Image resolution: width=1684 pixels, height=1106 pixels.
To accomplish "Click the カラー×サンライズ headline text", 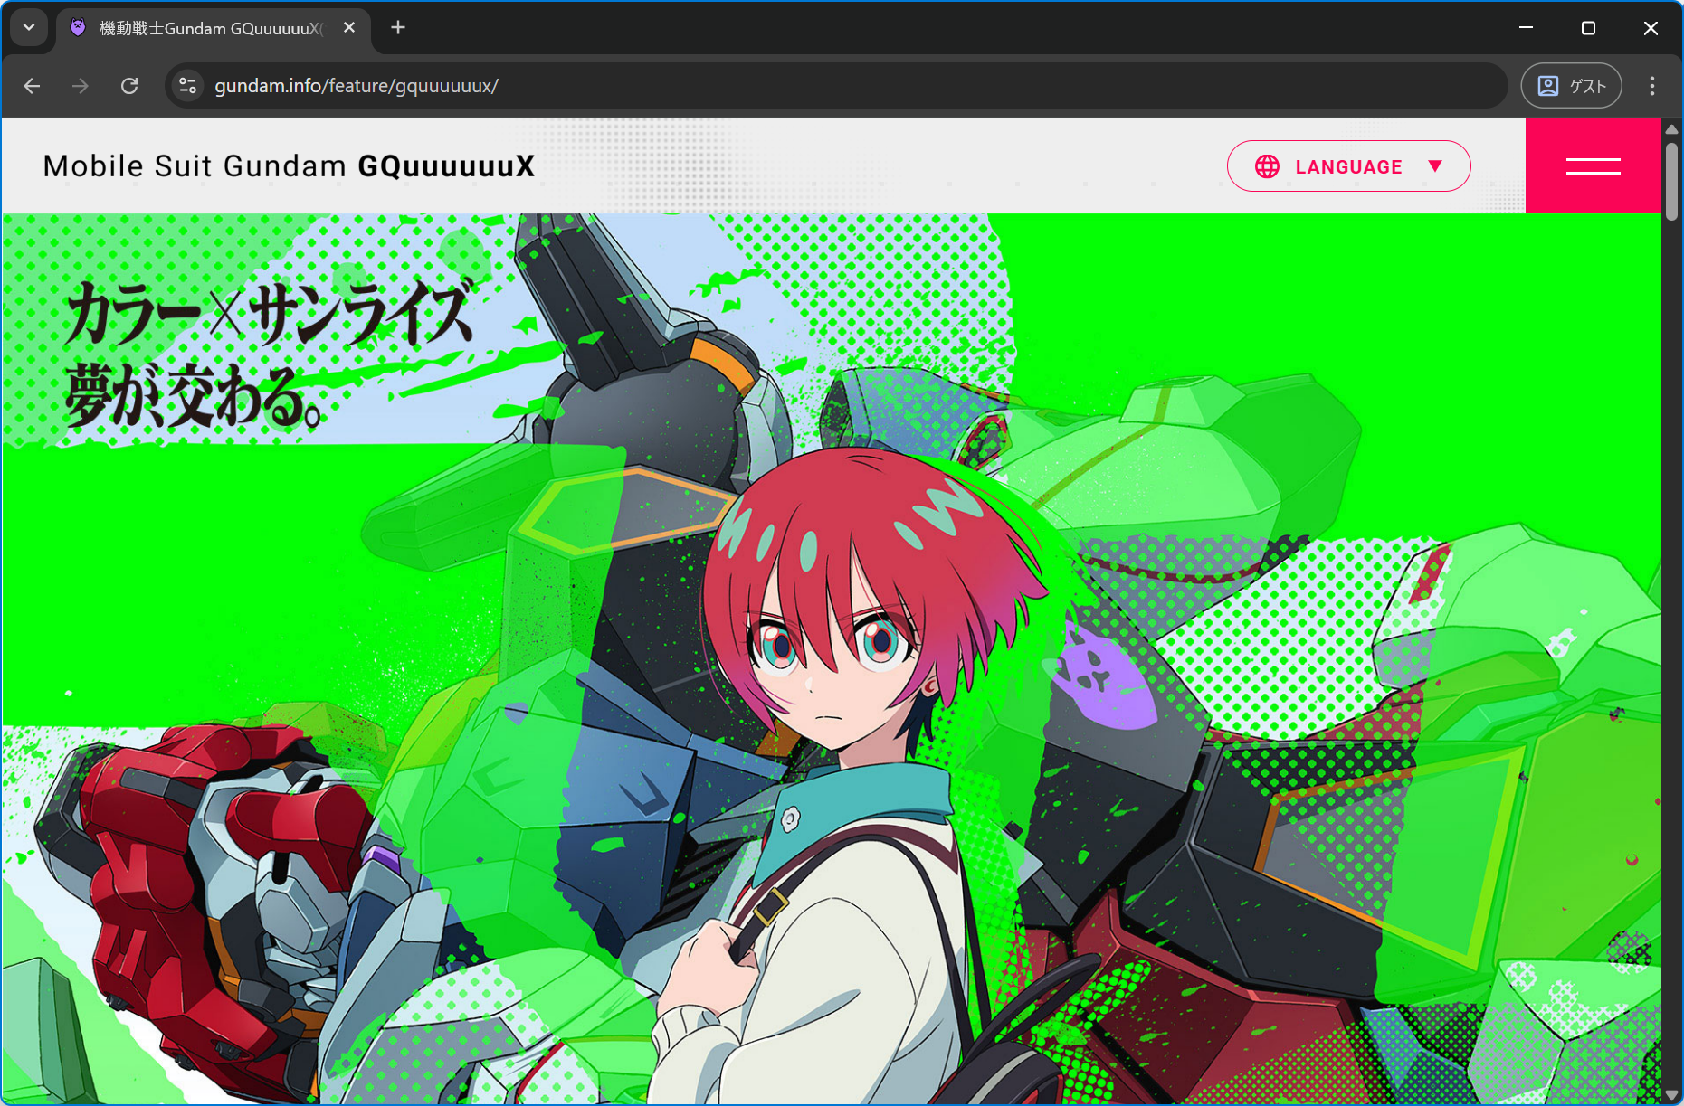I will pyautogui.click(x=270, y=314).
